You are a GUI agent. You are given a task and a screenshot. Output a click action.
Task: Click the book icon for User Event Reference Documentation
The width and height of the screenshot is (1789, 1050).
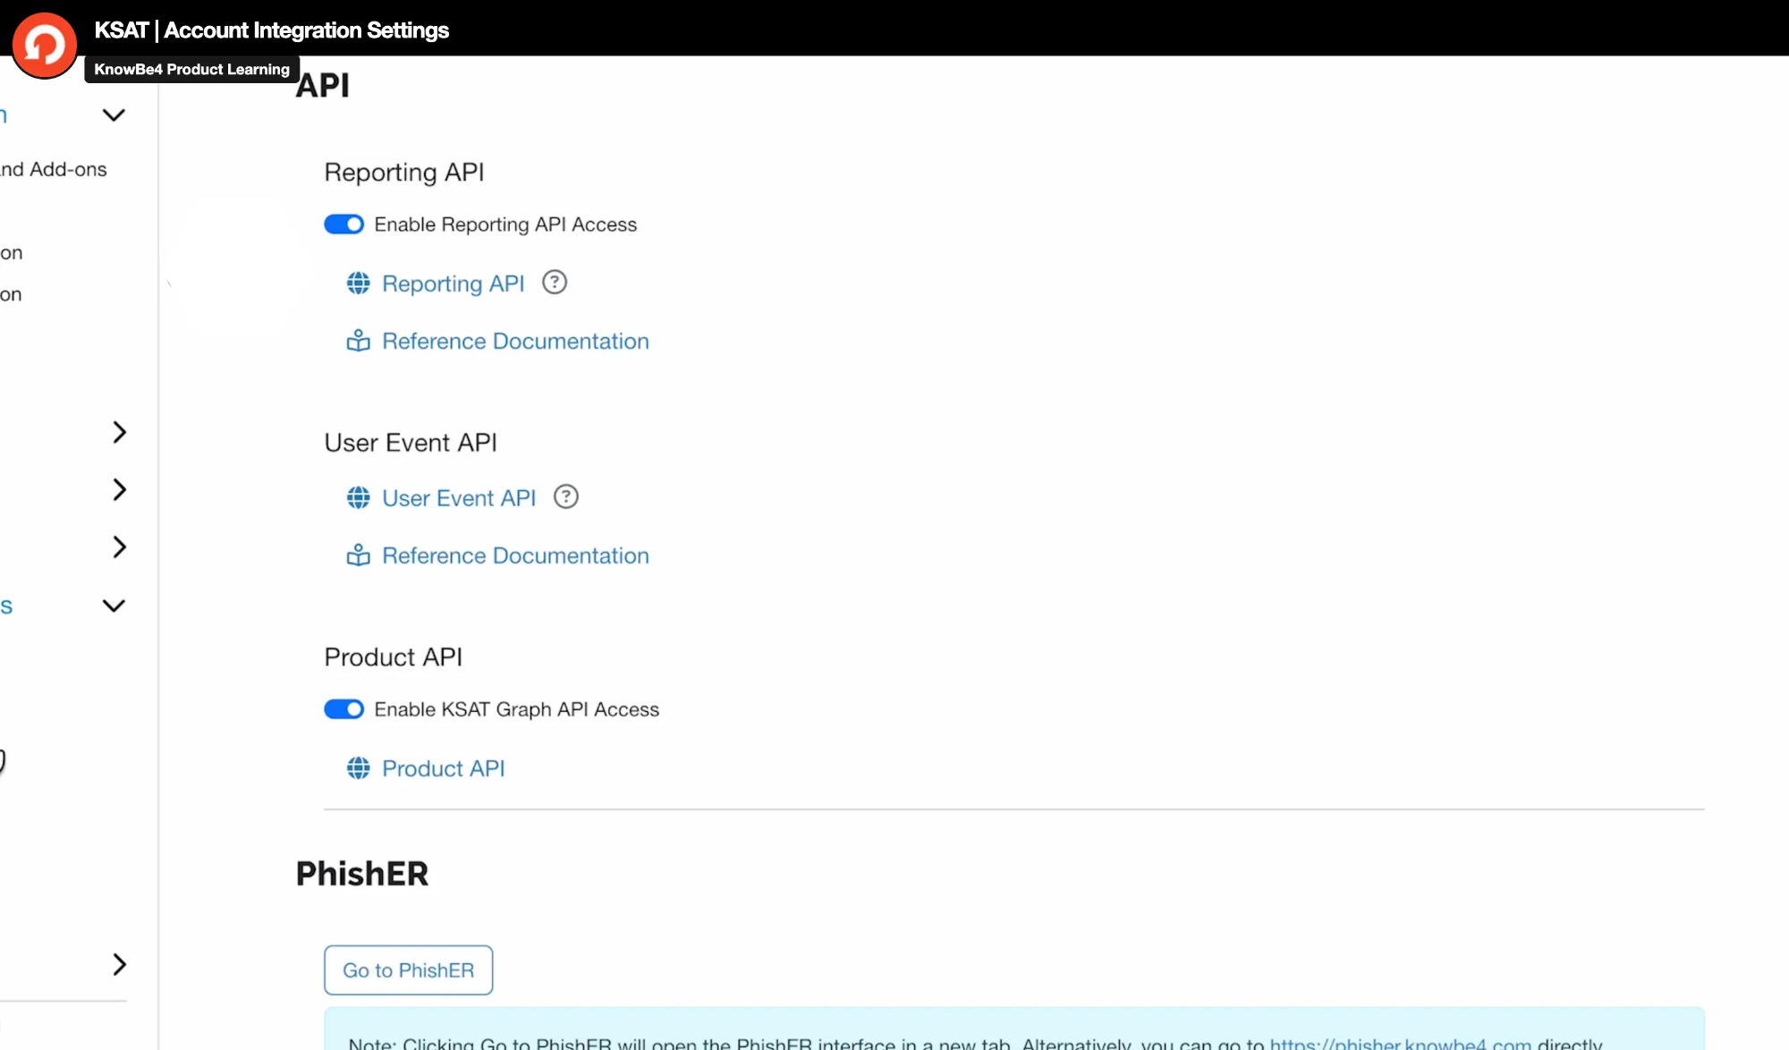tap(358, 555)
